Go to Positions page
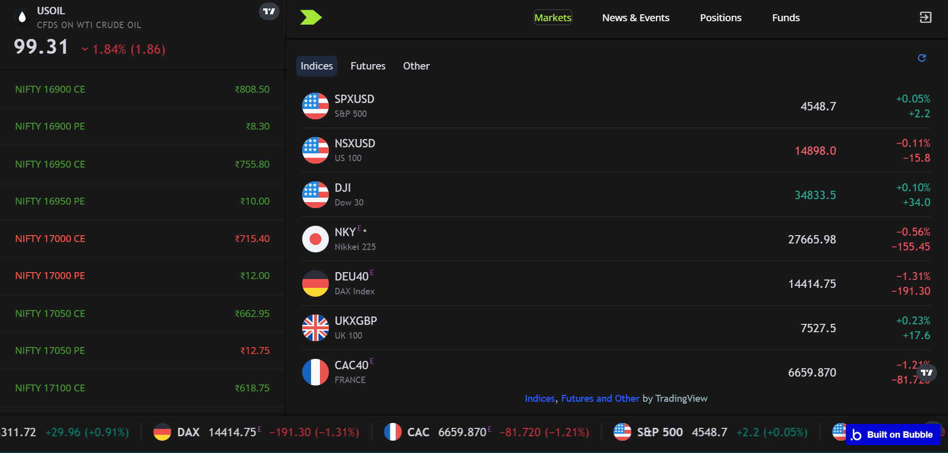The height and width of the screenshot is (453, 948). pyautogui.click(x=720, y=18)
